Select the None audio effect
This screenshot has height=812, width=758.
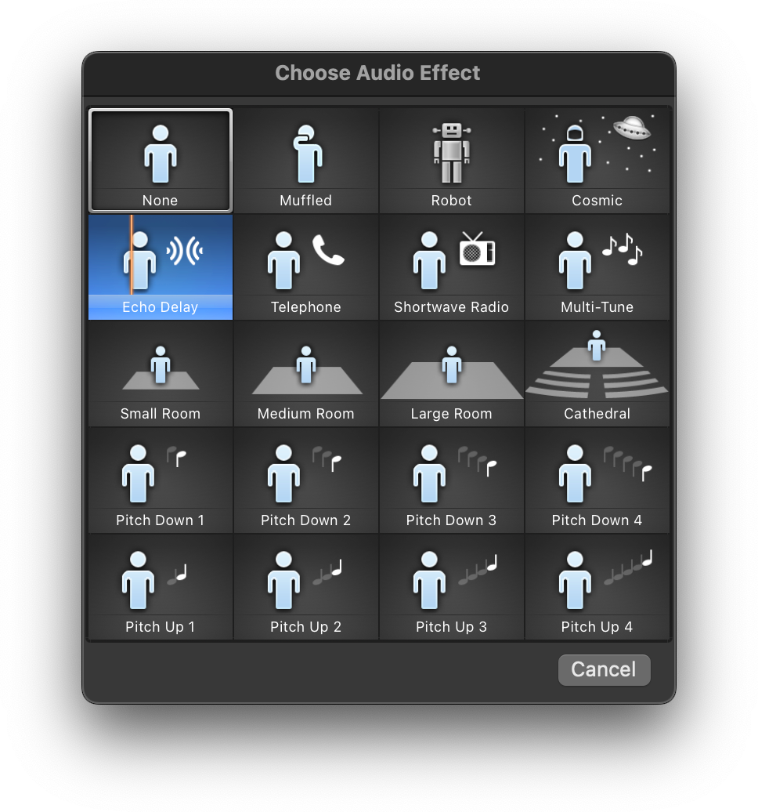coord(161,161)
